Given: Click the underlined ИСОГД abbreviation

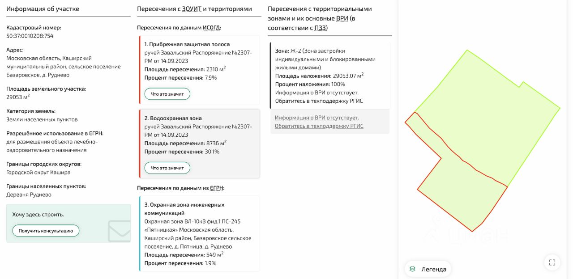Looking at the screenshot, I should pos(211,28).
